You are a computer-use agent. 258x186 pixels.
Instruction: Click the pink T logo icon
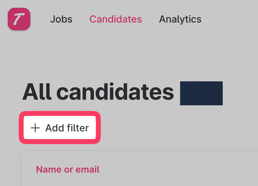coord(19,19)
